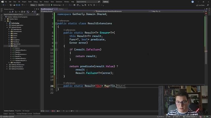Pin the ResultExtensions.cs tab

click(55, 9)
